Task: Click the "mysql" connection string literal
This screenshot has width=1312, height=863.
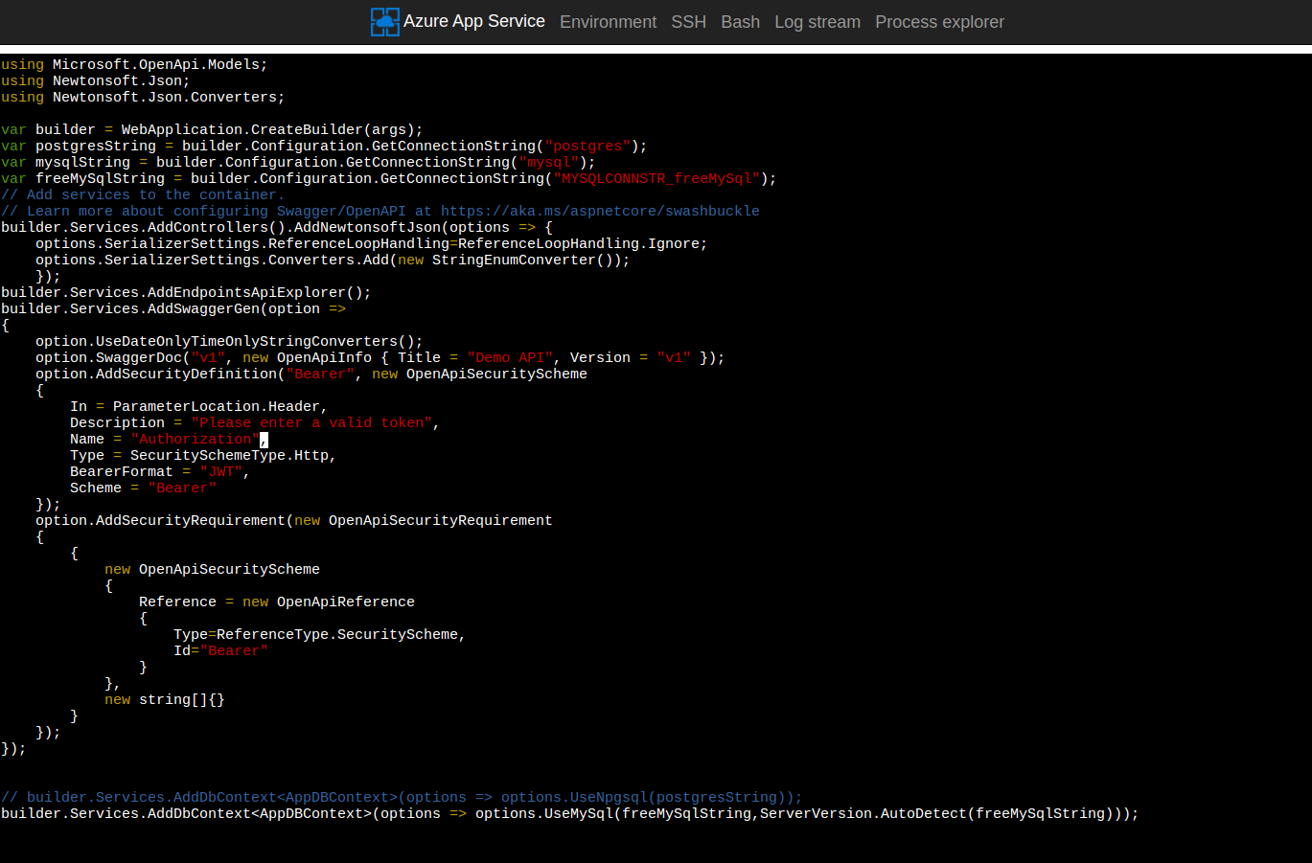Action: click(549, 162)
